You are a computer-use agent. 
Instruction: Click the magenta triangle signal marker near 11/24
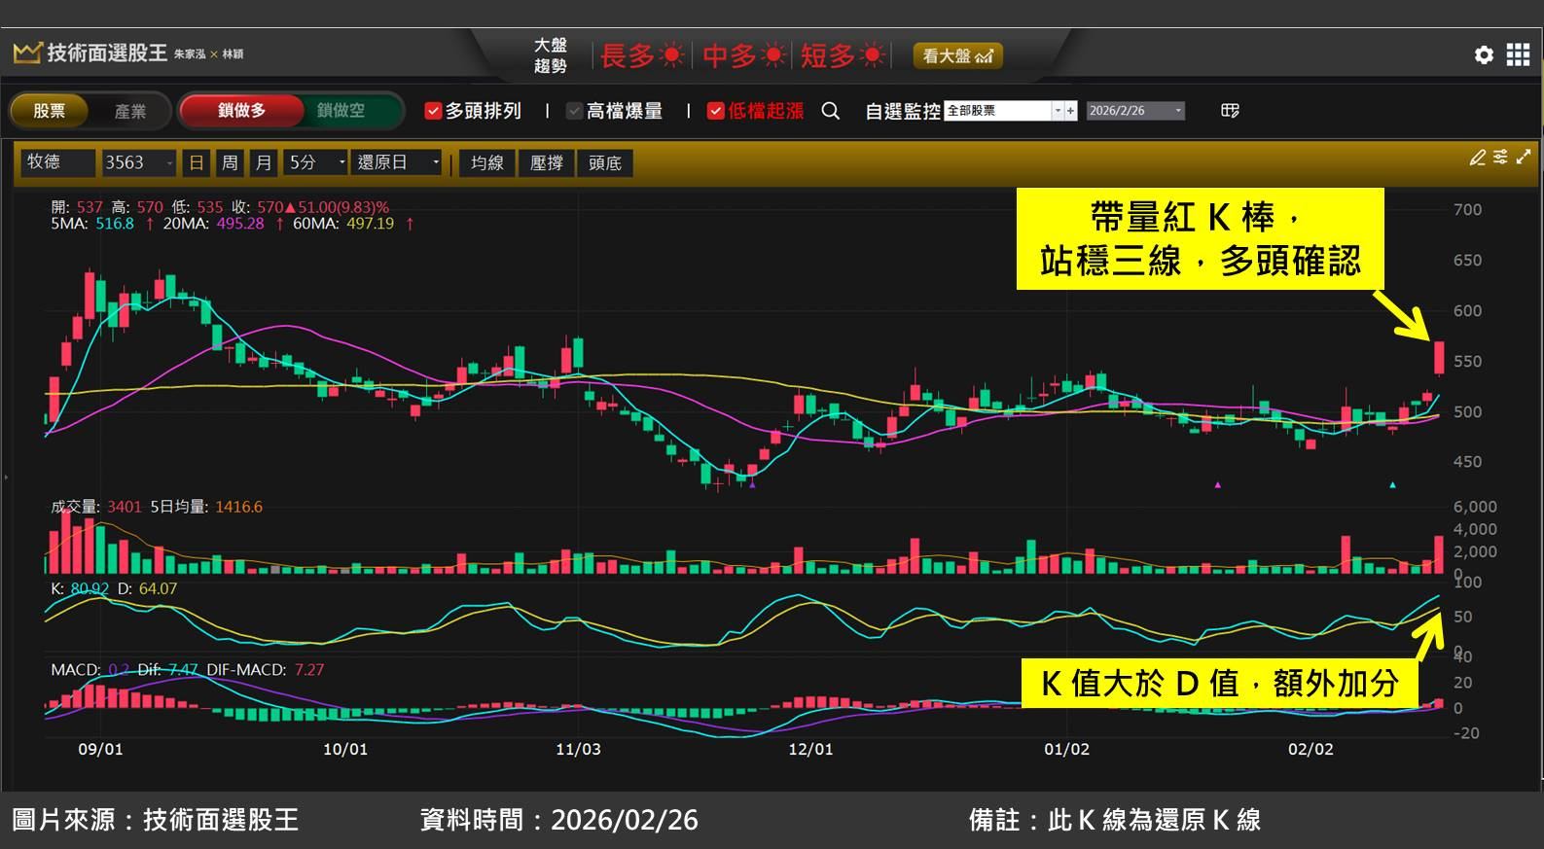[752, 483]
